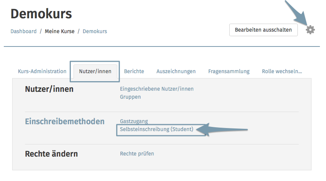Open the gear settings icon
This screenshot has width=326, height=181.
310,30
